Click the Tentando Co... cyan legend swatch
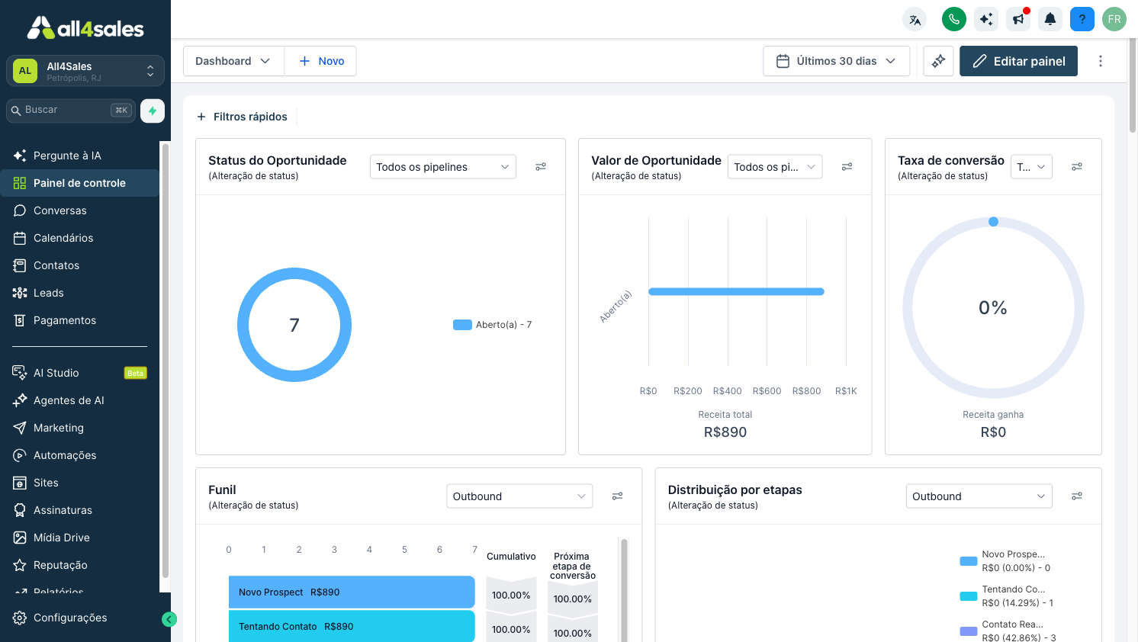Image resolution: width=1138 pixels, height=642 pixels. [x=969, y=596]
